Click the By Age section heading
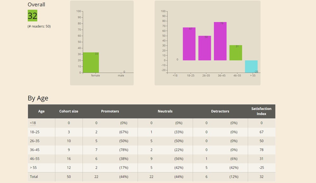Viewport: 316px width, 183px height. click(x=38, y=98)
